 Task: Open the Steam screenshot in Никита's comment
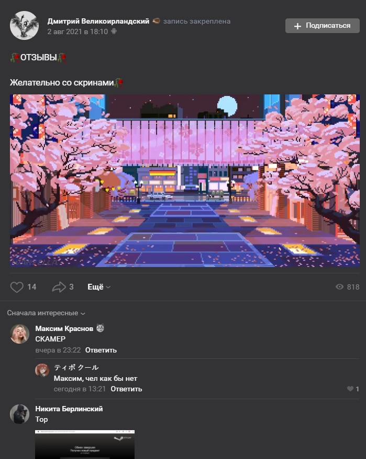tap(85, 444)
